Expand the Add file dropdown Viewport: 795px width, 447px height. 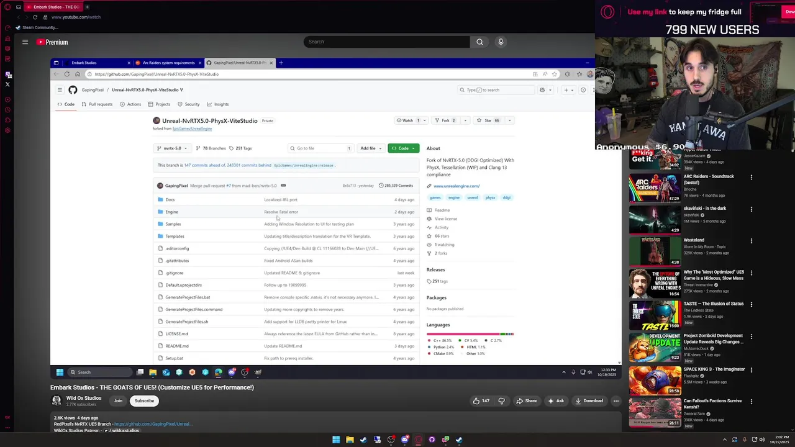point(371,148)
